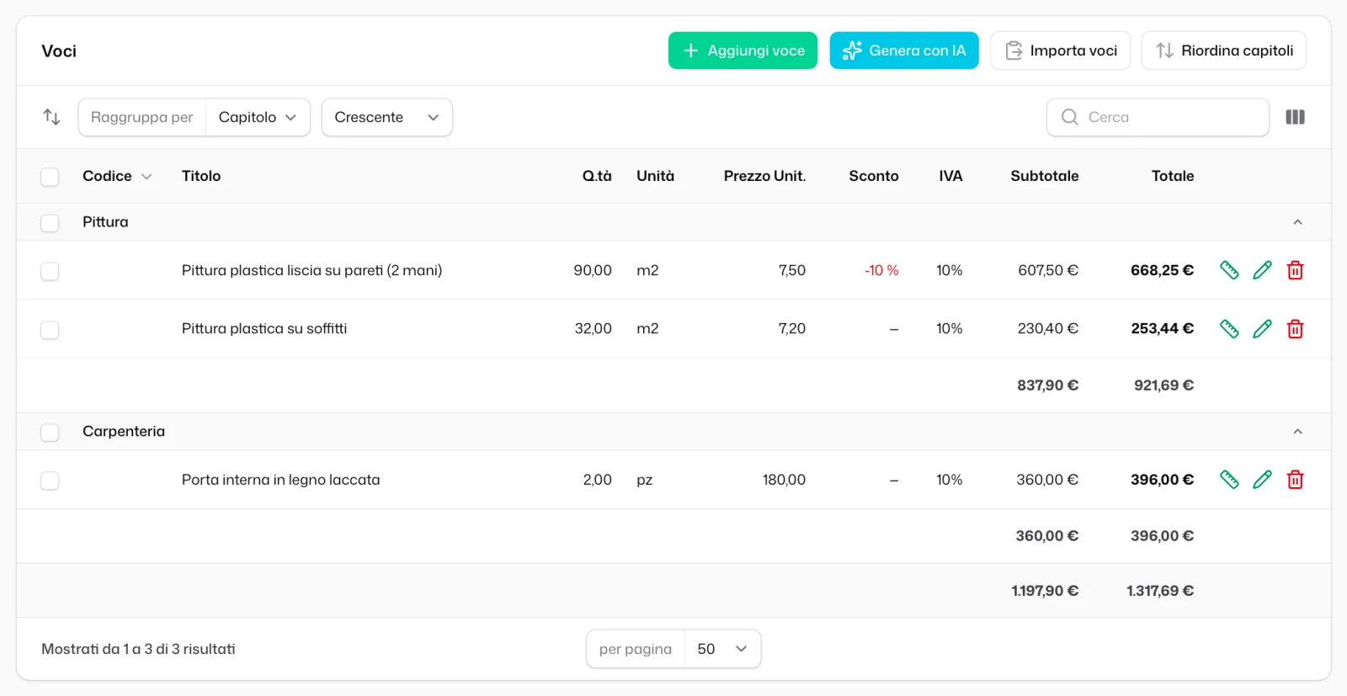The image size is (1347, 696).
Task: Click the 1.197,90 € overall subtotal
Action: coord(1045,591)
